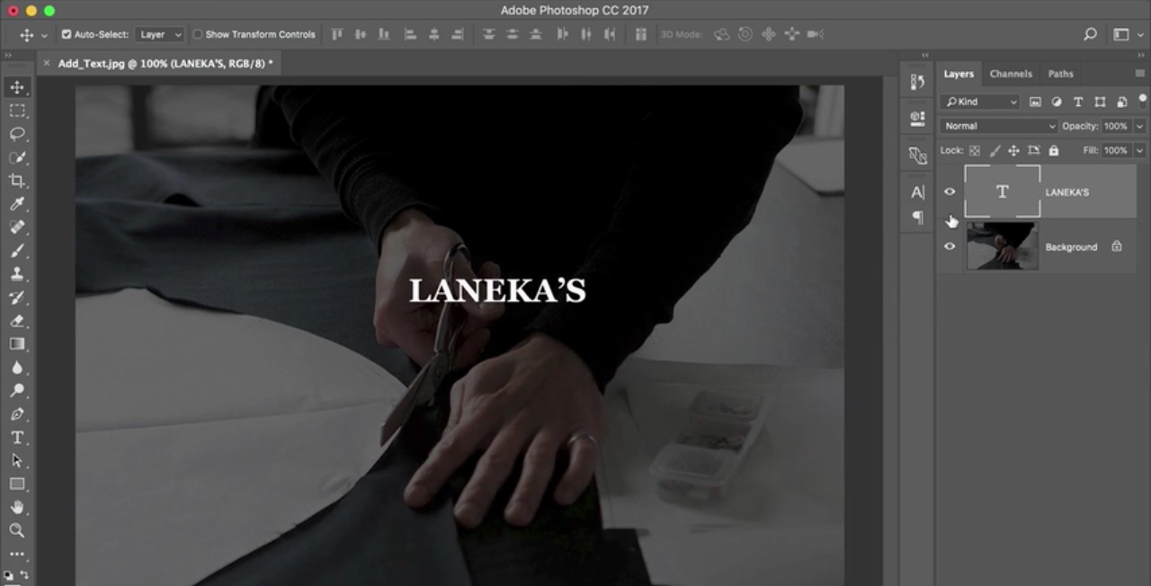Click the Fill 100% value field
Image resolution: width=1151 pixels, height=586 pixels.
tap(1116, 150)
